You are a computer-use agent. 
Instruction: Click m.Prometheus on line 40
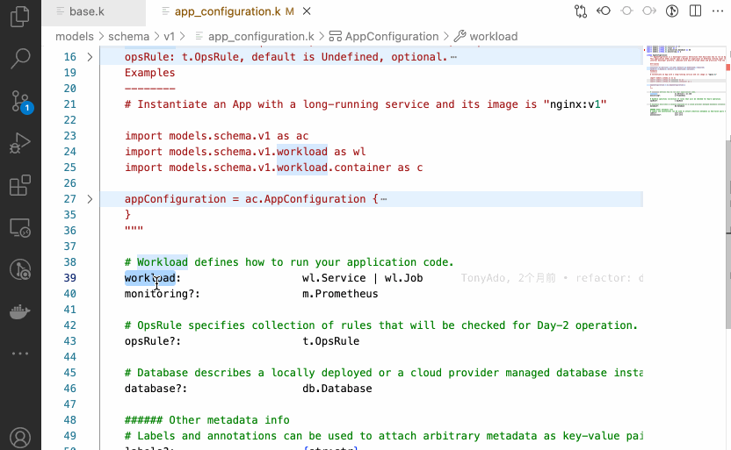tap(340, 294)
